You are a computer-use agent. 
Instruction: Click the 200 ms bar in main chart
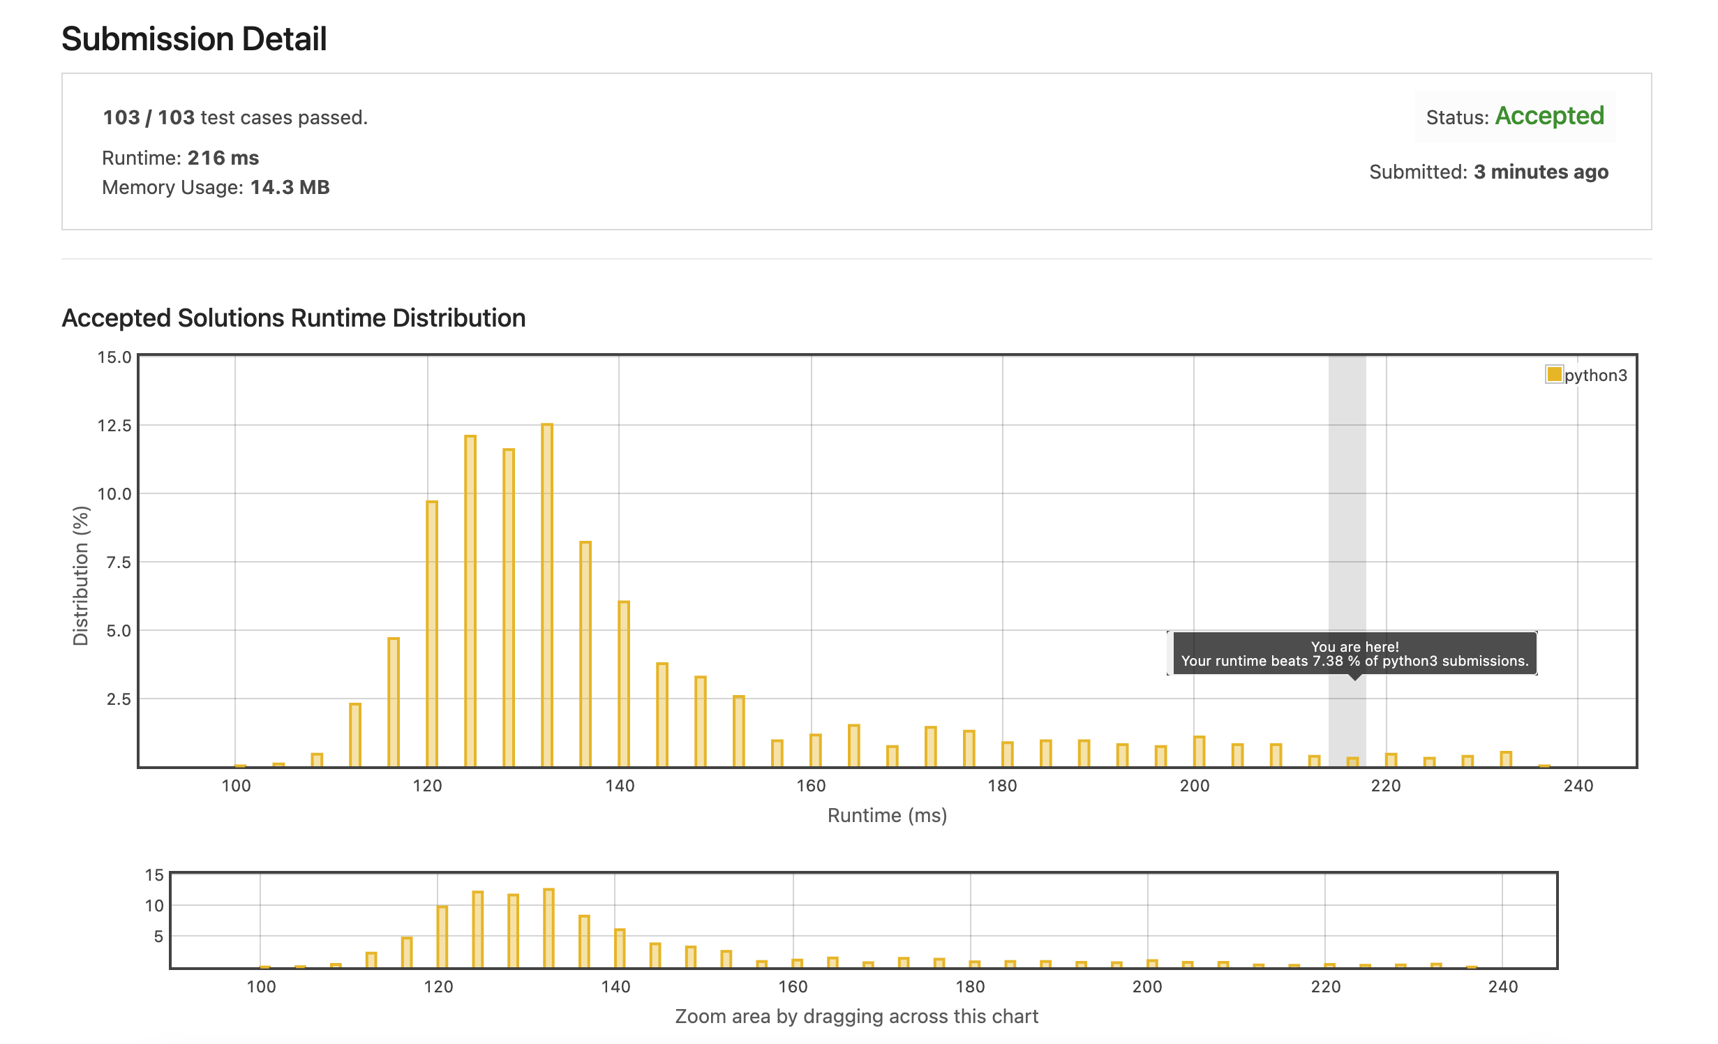(x=1199, y=751)
